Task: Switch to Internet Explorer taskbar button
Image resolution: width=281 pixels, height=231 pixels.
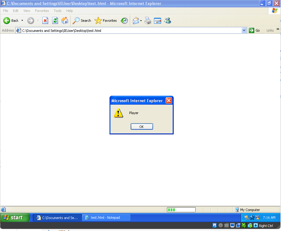Action: [57, 218]
